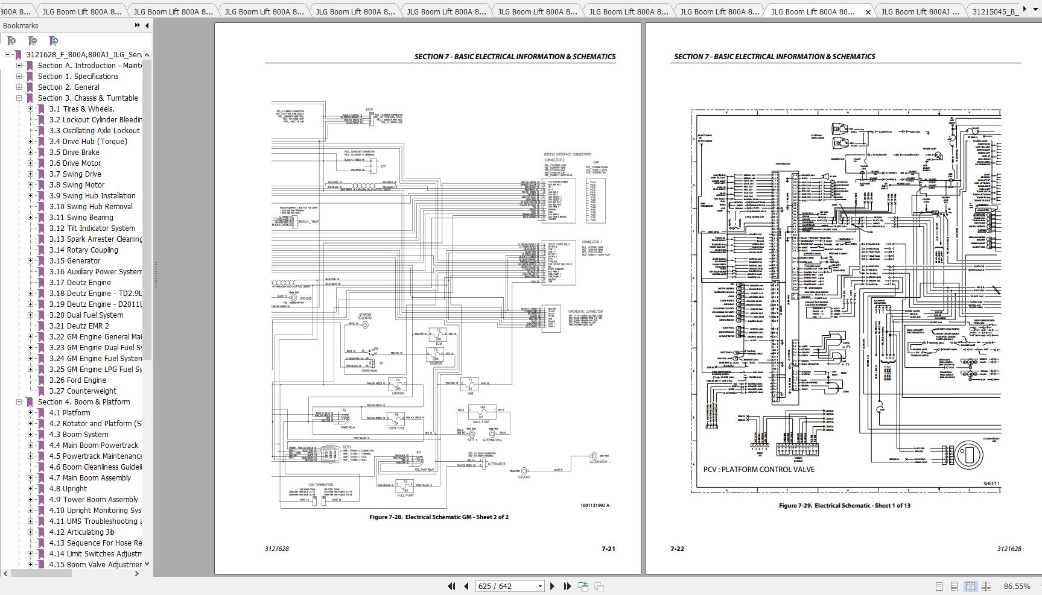Expand 3.1 Tires & Wheels bookmark
1042x595 pixels.
point(30,109)
